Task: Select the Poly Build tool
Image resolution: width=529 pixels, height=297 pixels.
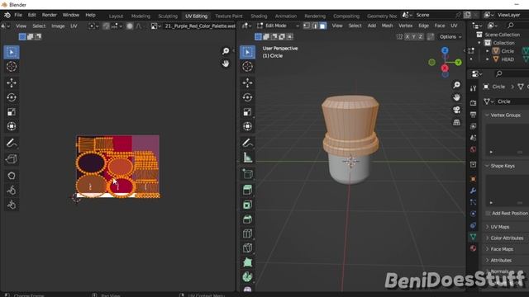Action: click(x=248, y=262)
